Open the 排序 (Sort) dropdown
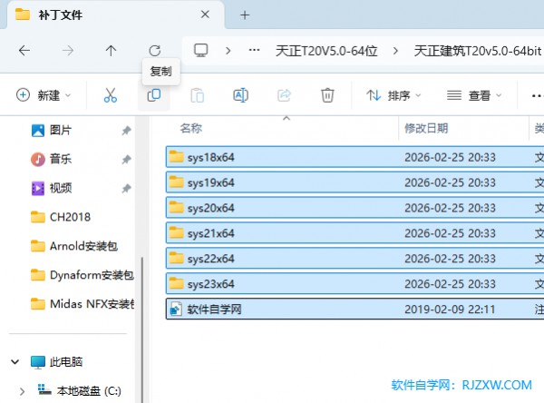Image resolution: width=544 pixels, height=403 pixels. click(393, 95)
